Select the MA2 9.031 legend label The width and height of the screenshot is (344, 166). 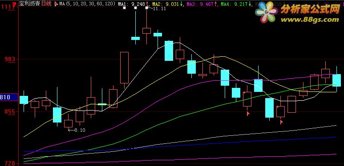(x=166, y=4)
